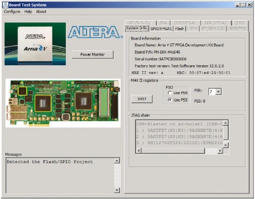Click the MAC address text

203,73
